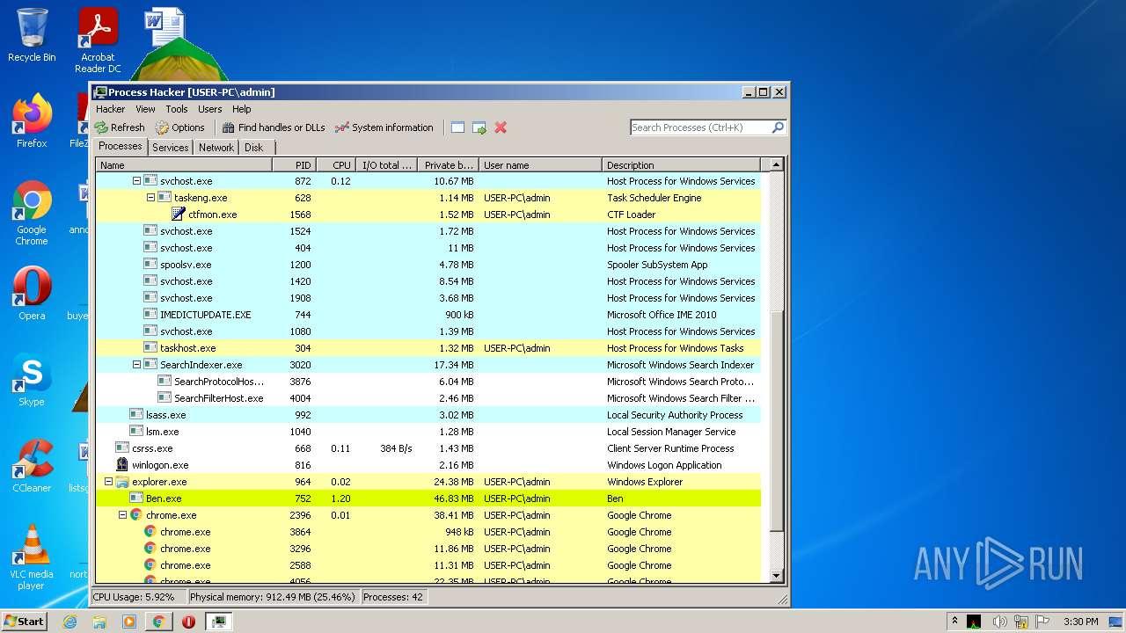Select SearchFilterHost.exe process row
This screenshot has width=1126, height=633.
coord(428,398)
